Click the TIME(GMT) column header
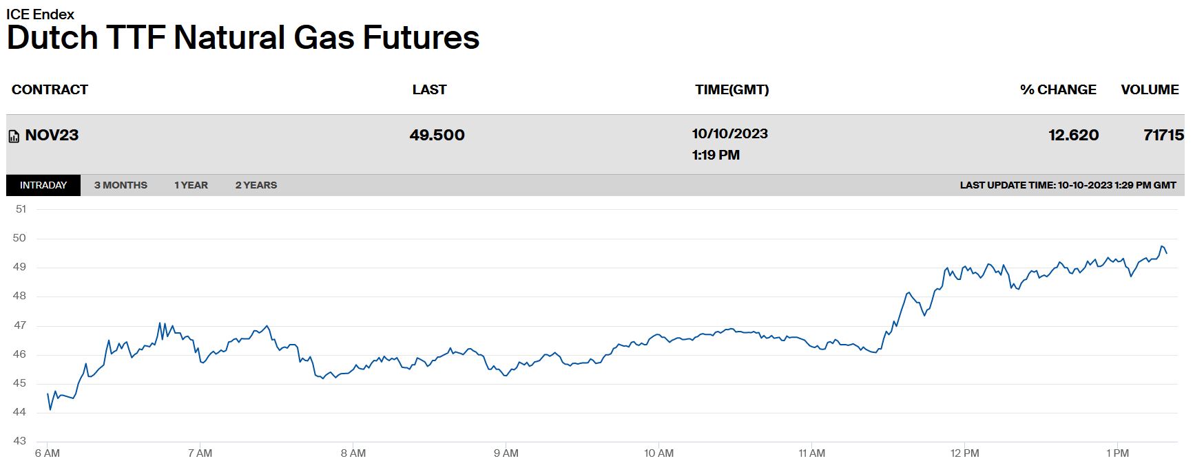Image resolution: width=1204 pixels, height=474 pixels. (x=731, y=89)
